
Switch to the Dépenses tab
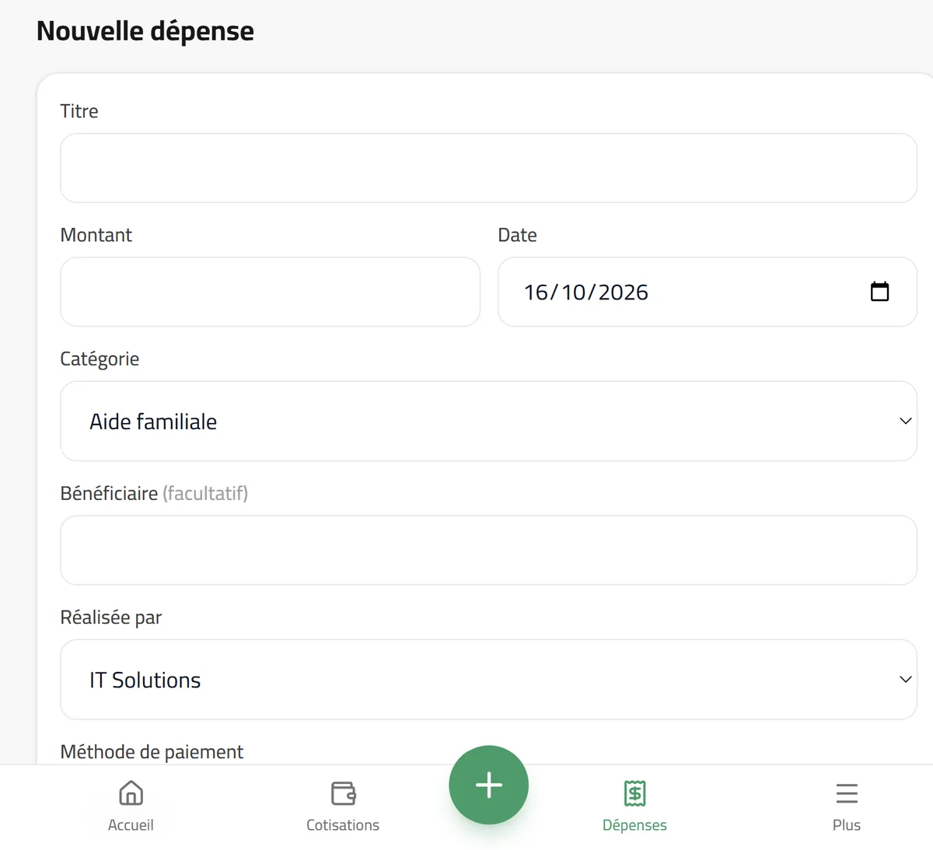point(634,806)
